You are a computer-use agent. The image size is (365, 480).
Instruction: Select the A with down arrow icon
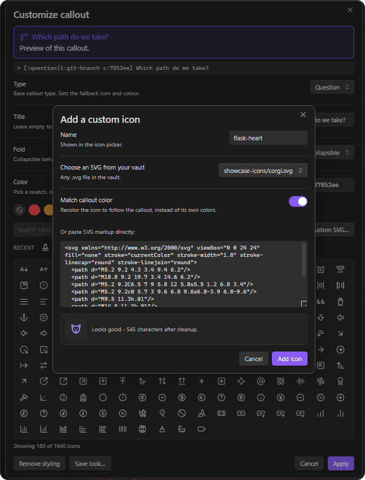coord(24,269)
